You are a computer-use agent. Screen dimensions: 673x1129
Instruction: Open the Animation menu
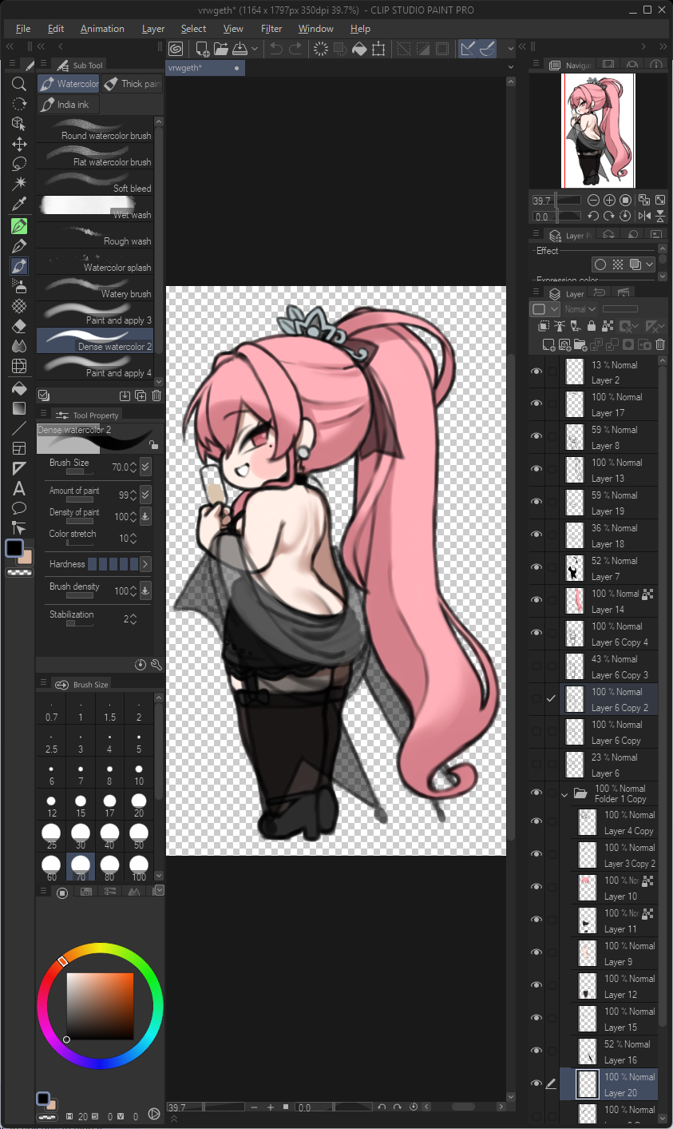coord(102,29)
